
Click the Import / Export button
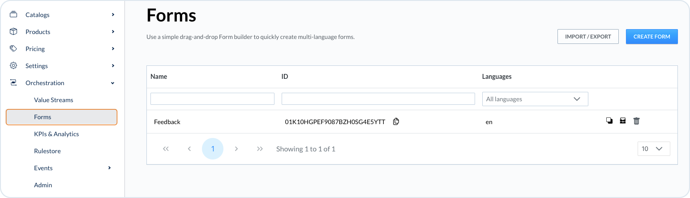tap(587, 37)
